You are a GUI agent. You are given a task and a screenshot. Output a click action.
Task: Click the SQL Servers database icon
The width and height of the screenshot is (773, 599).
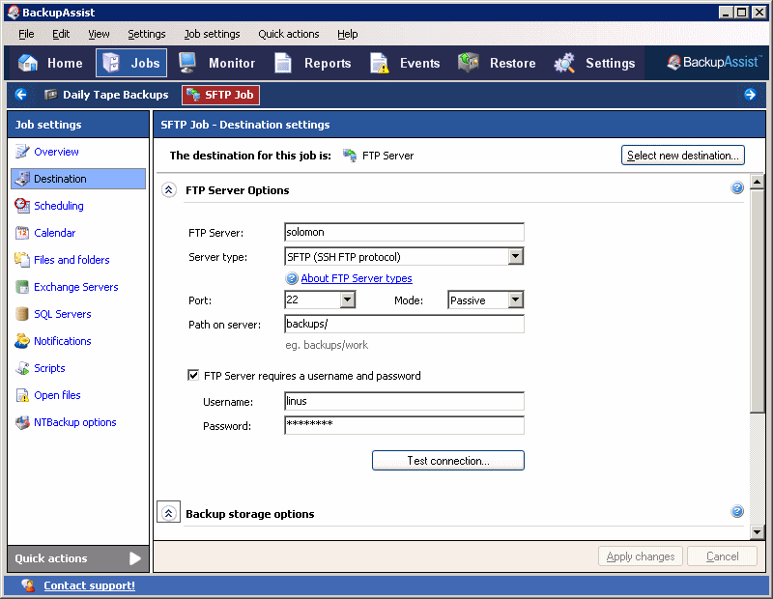coord(22,314)
